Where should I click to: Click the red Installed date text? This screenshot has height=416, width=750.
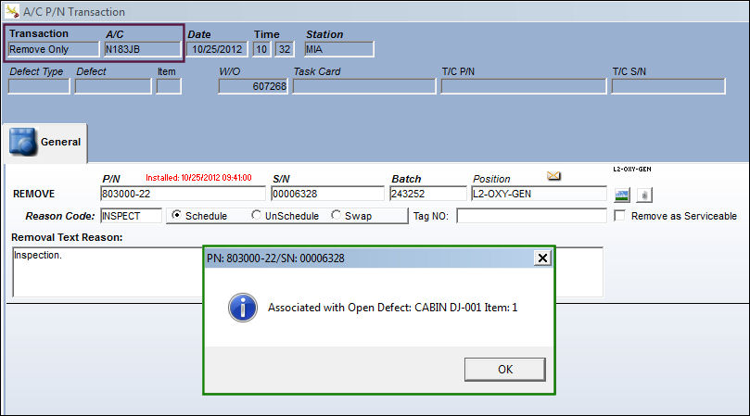click(198, 178)
